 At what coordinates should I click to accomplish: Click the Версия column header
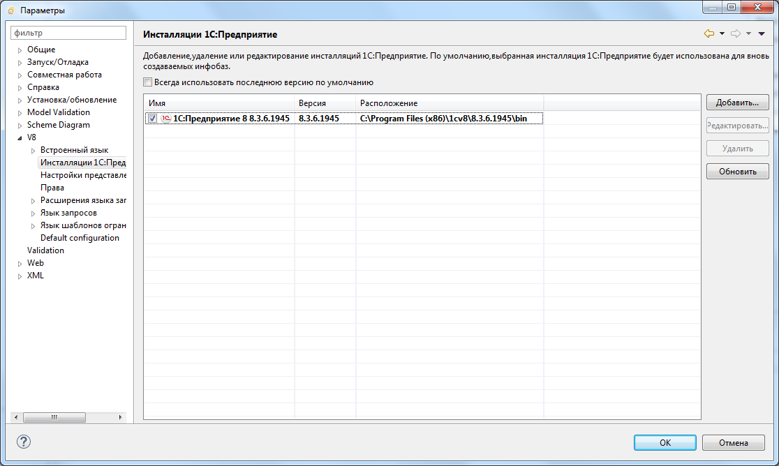(325, 103)
